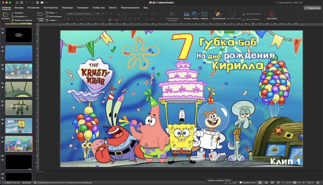Click the Поиск search field
This screenshot has height=185, width=323.
click(x=298, y=3)
